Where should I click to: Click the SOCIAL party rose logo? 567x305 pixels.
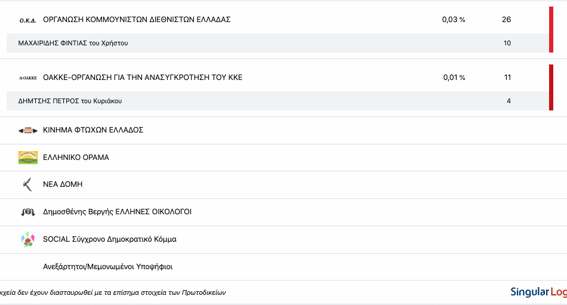tap(28, 239)
